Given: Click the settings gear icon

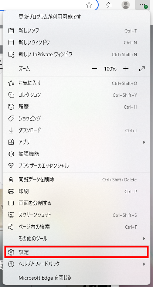Looking at the screenshot, I should pos(11,252).
